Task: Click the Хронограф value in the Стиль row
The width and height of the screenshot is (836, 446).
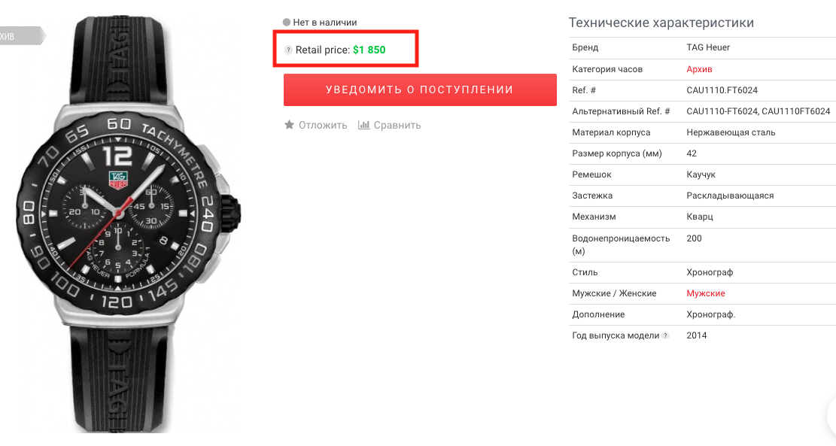Action: pyautogui.click(x=710, y=272)
